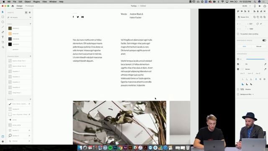Image resolution: width=268 pixels, height=151 pixels.
Task: Select the Line tool
Action: click(x=3, y=27)
